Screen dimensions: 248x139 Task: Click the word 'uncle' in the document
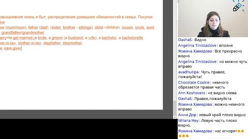coord(139,27)
